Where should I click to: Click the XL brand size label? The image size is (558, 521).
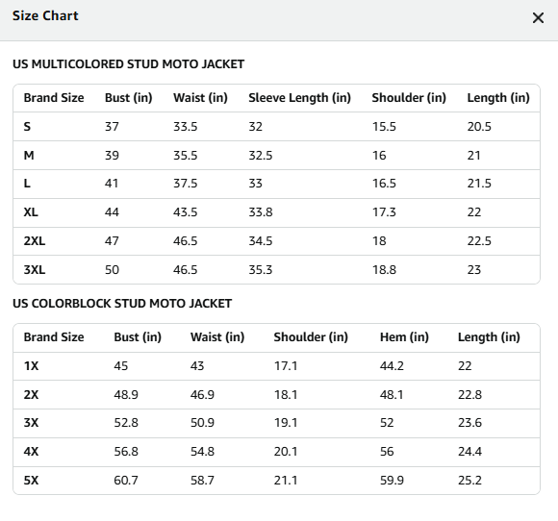point(31,212)
